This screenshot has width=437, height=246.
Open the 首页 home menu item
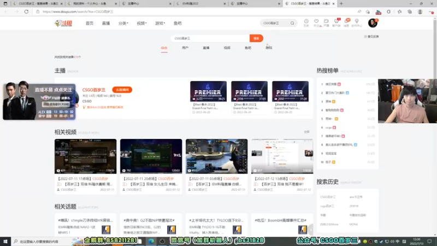click(90, 23)
